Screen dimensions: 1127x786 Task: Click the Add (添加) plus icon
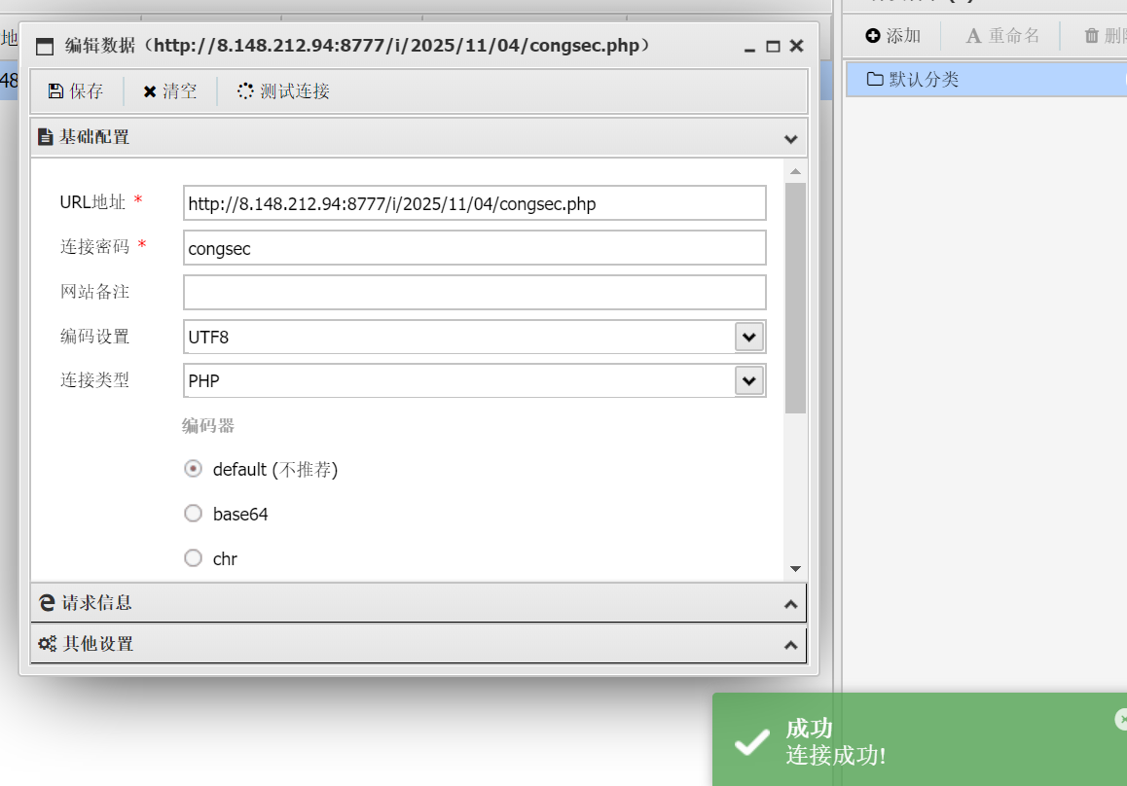point(873,36)
